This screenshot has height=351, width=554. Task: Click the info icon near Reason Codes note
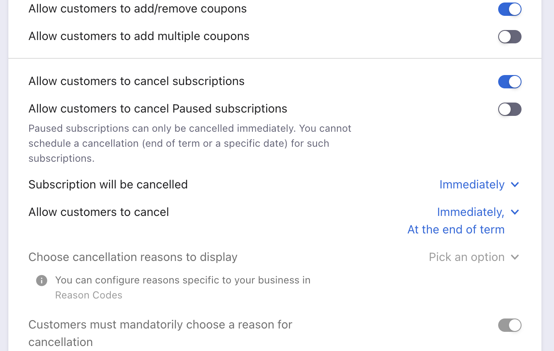(41, 280)
